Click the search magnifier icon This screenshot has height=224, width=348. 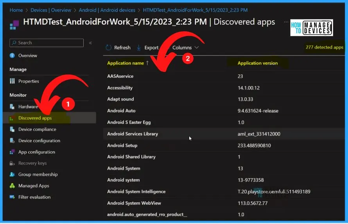click(14, 43)
